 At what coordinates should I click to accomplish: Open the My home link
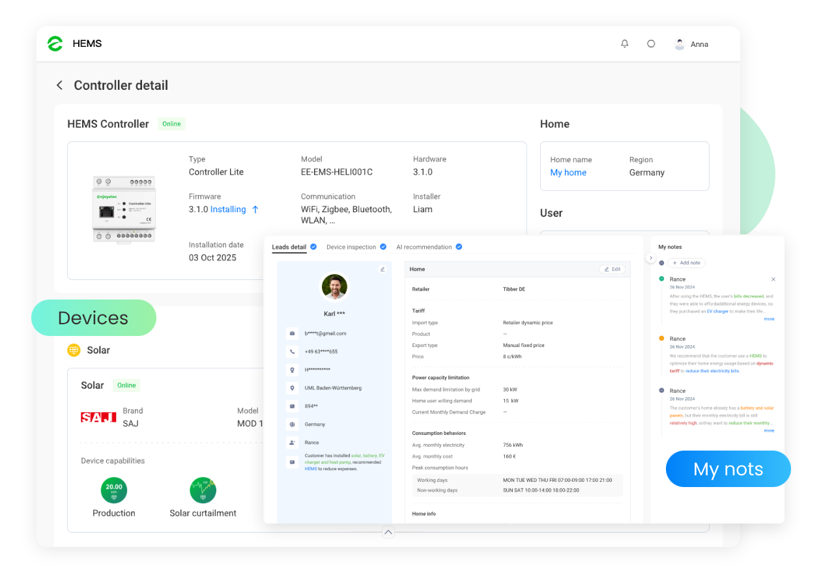568,173
